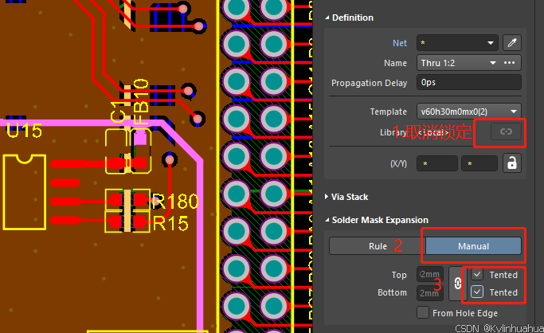Select the pink pad on FB10

tap(140, 139)
